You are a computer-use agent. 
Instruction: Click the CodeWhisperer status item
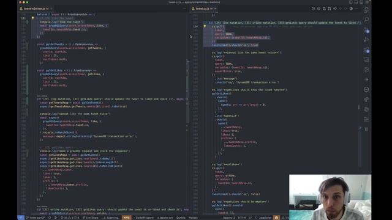point(143,218)
